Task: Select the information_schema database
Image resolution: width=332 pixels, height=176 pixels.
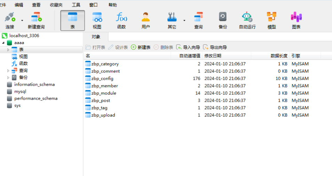Action: pos(34,84)
